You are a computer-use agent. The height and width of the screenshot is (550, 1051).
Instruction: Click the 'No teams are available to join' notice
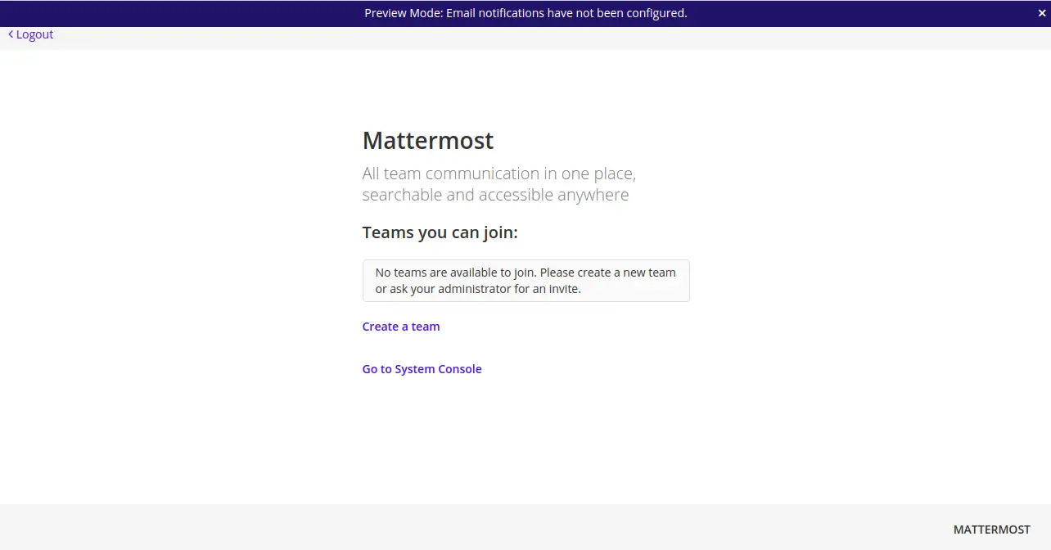pos(526,281)
